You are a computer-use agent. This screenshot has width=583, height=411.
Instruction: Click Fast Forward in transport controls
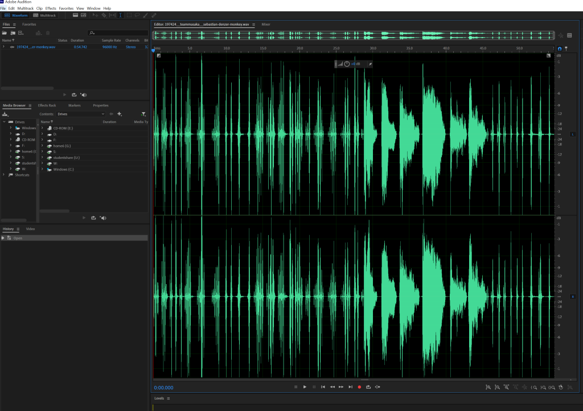(x=341, y=387)
